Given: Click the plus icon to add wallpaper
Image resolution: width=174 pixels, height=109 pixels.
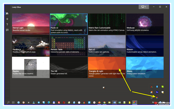Looking at the screenshot, I should 7,19.
